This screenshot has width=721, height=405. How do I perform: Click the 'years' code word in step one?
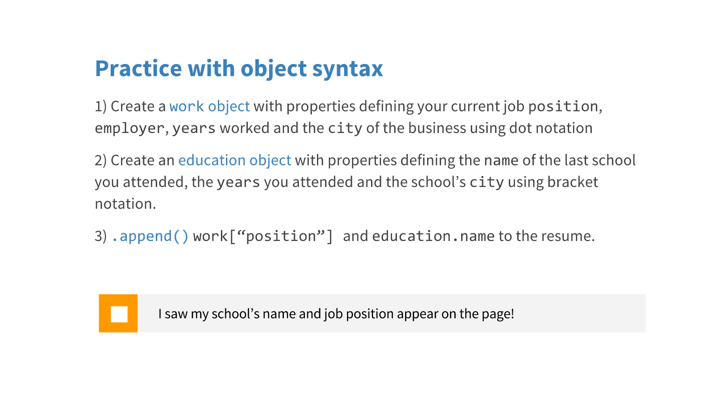pos(194,128)
